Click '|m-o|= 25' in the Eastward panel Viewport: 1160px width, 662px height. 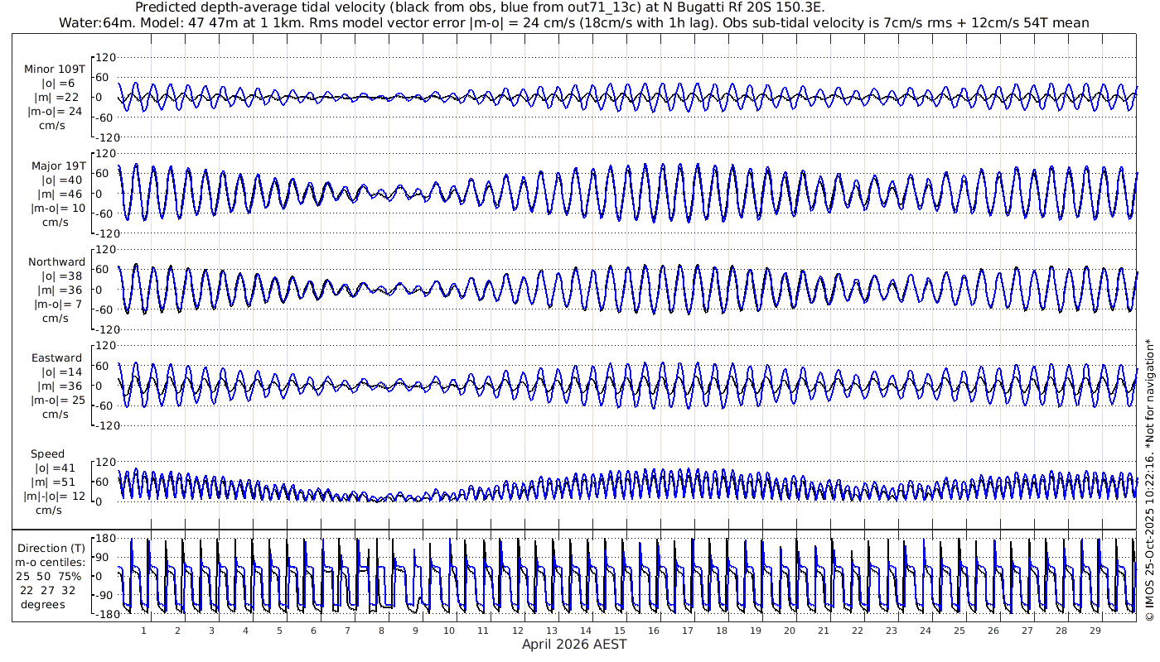coord(56,401)
